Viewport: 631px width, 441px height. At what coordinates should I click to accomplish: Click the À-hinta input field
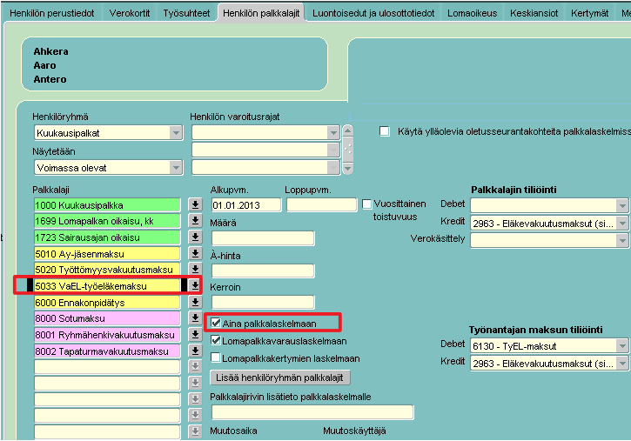tap(263, 271)
